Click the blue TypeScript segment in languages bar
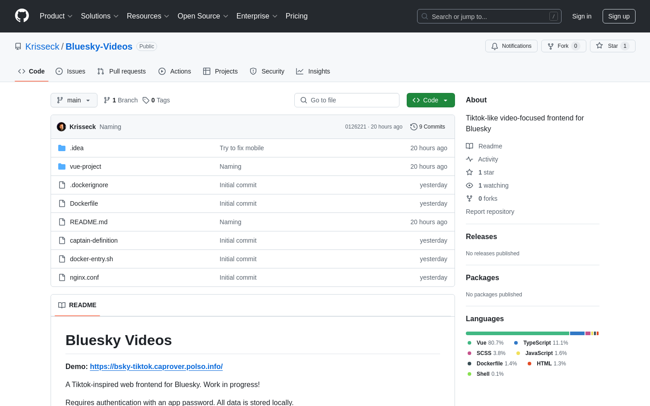Image resolution: width=650 pixels, height=406 pixels. tap(577, 333)
